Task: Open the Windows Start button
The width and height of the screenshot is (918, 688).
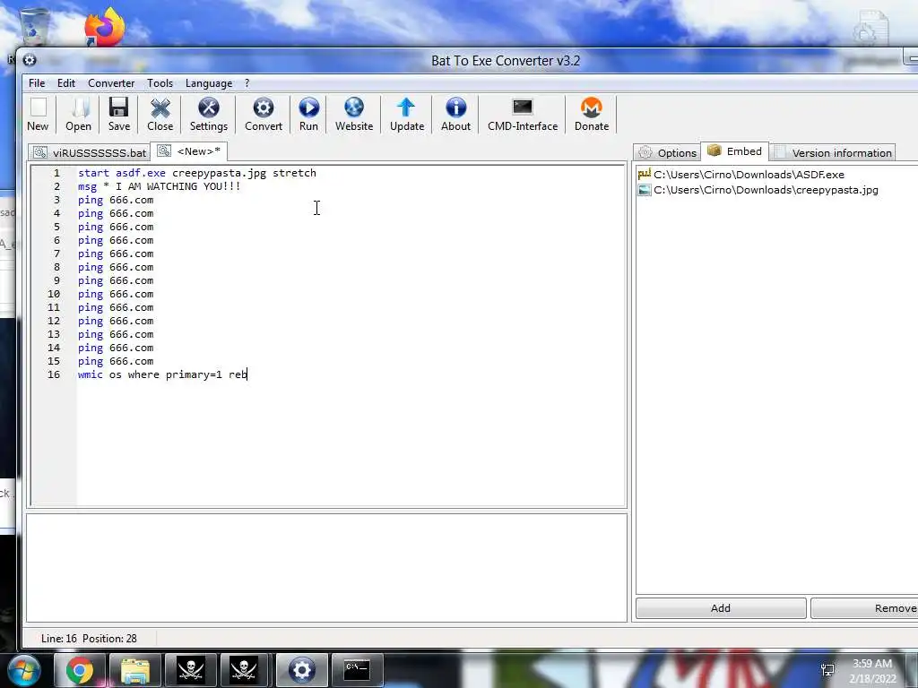Action: [23, 670]
